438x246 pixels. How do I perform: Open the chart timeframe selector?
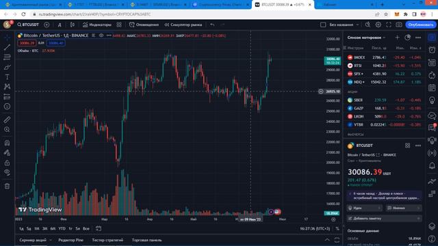60,25
